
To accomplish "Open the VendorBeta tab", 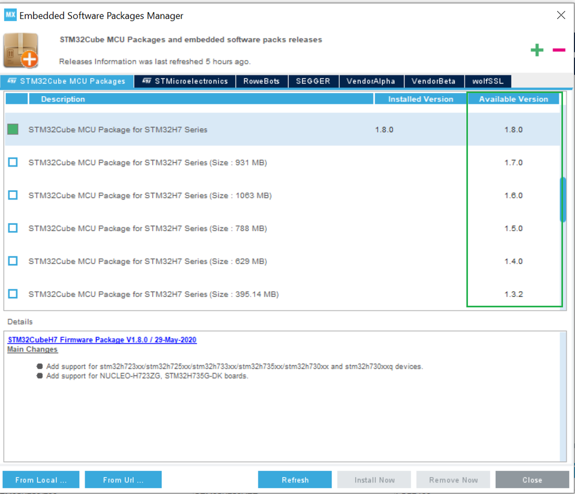I will point(433,81).
